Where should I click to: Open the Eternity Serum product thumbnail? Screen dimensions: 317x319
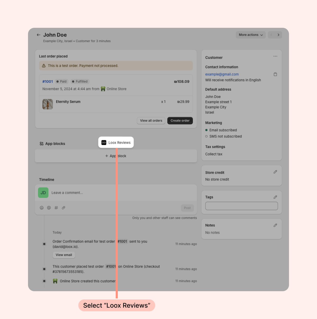(x=48, y=104)
